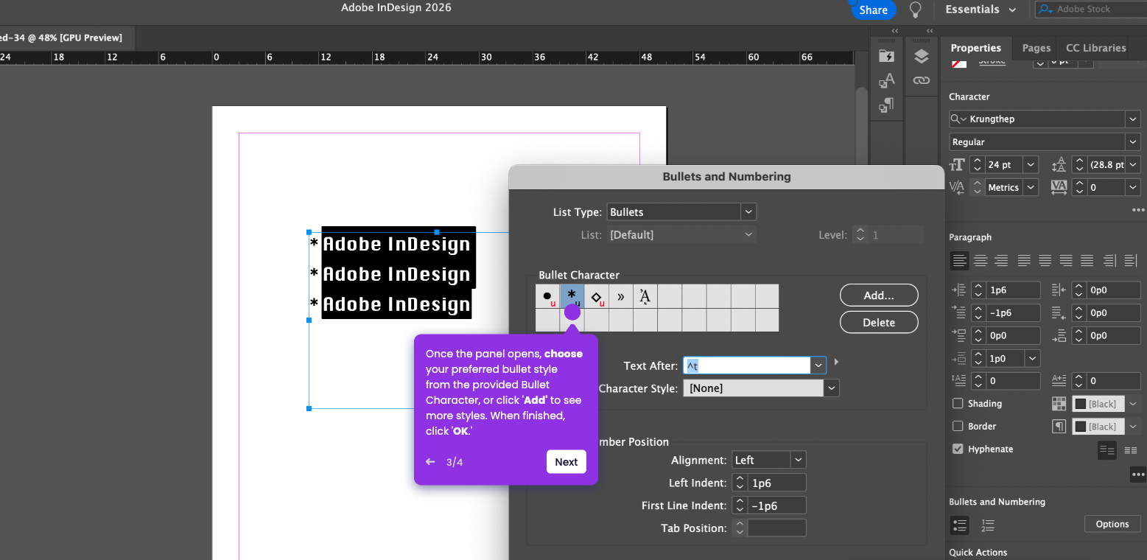
Task: Apply align away from spine
Action: pos(1131,260)
